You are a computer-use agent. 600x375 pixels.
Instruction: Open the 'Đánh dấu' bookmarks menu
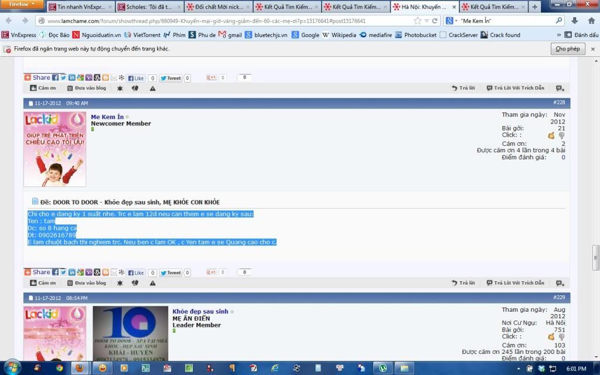582,35
